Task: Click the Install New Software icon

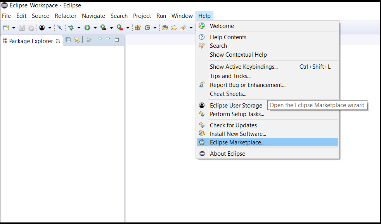Action: click(x=202, y=134)
